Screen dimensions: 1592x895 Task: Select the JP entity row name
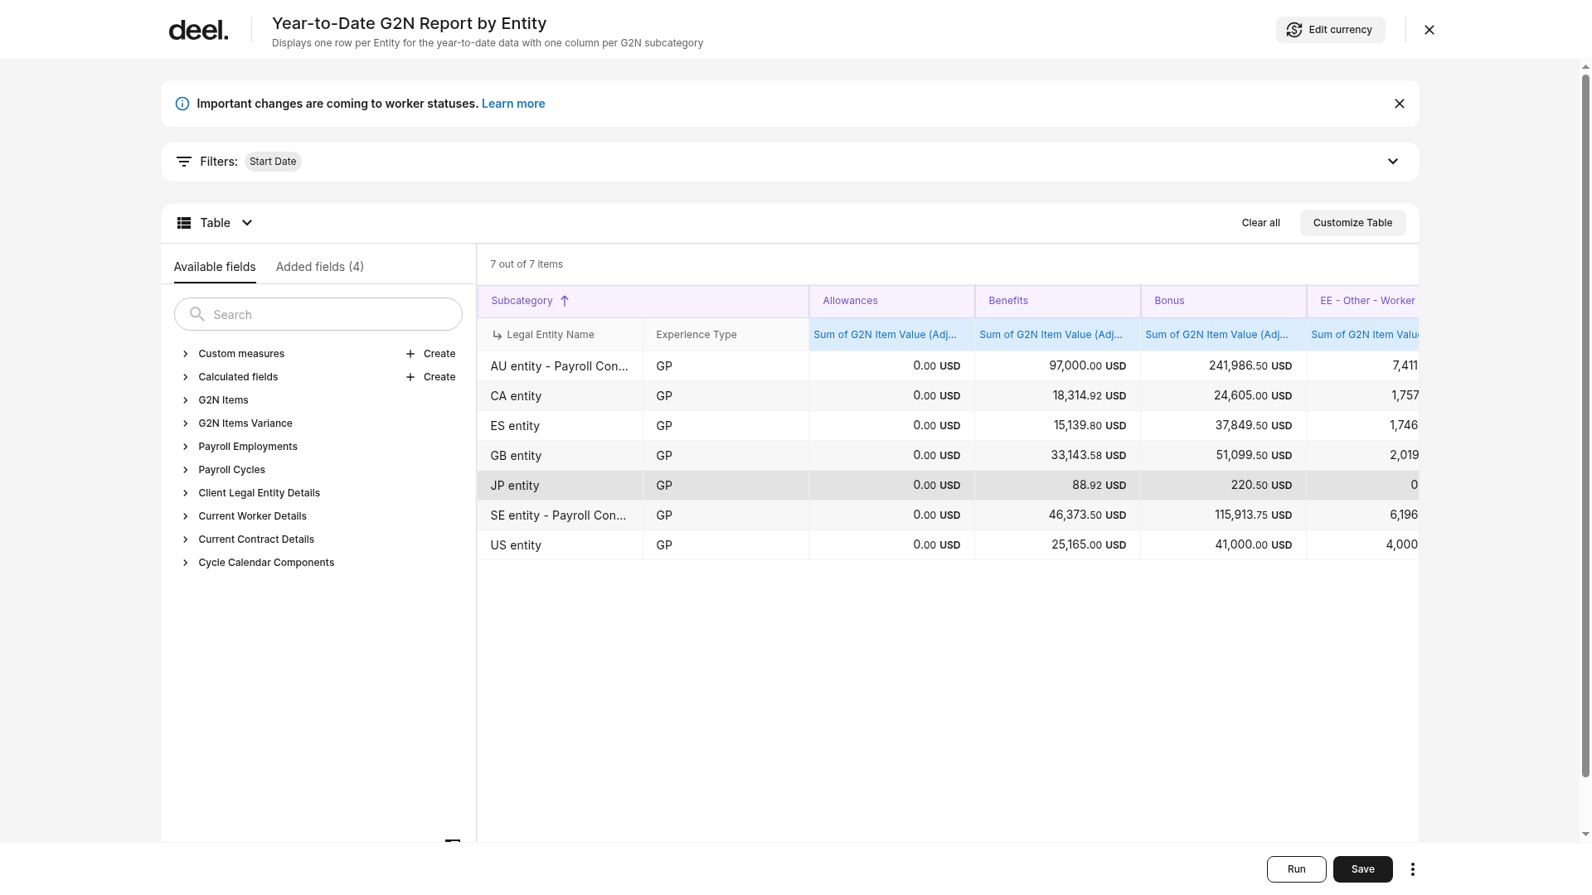(515, 486)
